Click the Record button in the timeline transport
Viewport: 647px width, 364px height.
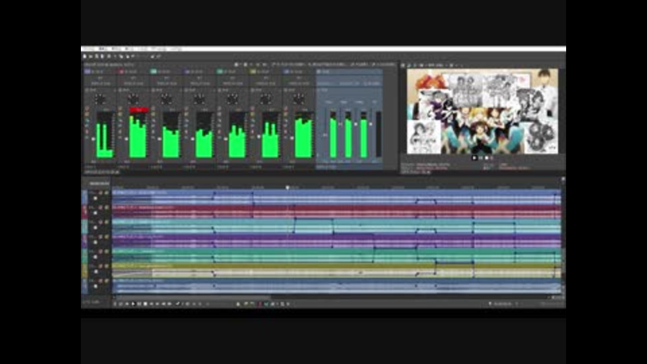tap(115, 304)
